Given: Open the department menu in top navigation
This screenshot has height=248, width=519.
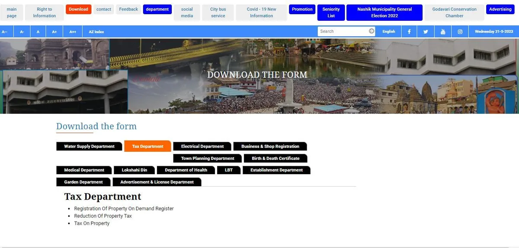Looking at the screenshot, I should click(x=157, y=9).
